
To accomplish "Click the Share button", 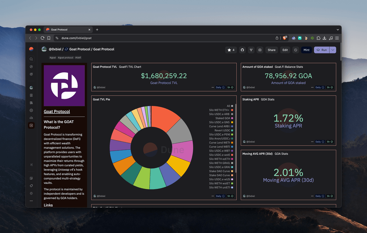I will [x=272, y=50].
